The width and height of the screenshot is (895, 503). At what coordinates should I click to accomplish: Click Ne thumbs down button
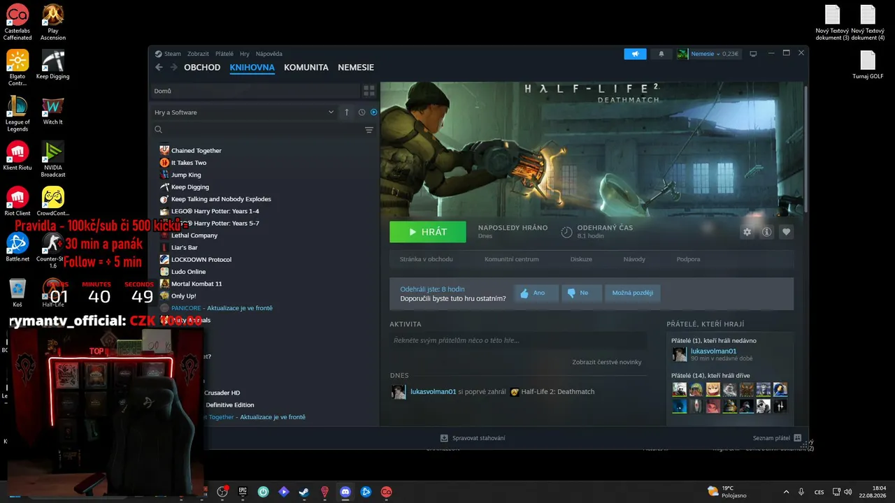[x=582, y=293]
